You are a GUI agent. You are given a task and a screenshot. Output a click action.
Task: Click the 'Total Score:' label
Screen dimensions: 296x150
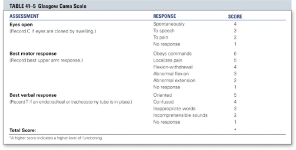pos(23,131)
